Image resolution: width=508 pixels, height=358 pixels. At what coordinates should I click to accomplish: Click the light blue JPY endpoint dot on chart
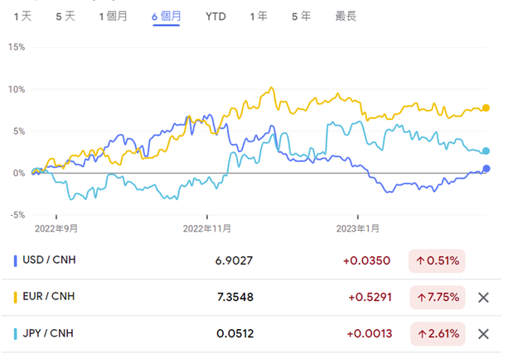[486, 151]
